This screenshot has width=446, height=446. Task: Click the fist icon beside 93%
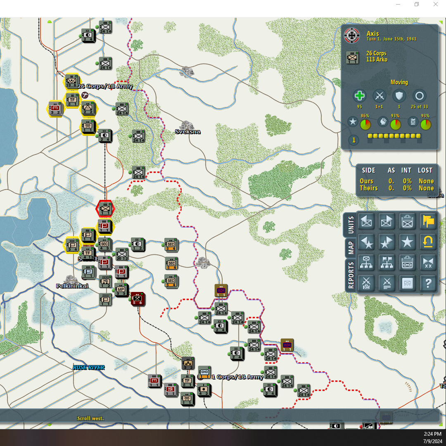pos(383,122)
